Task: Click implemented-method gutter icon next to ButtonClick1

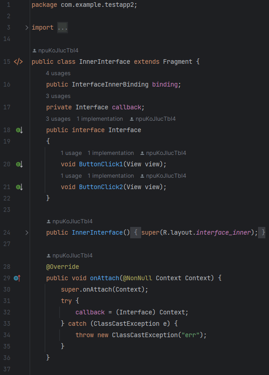Action: 19,164
